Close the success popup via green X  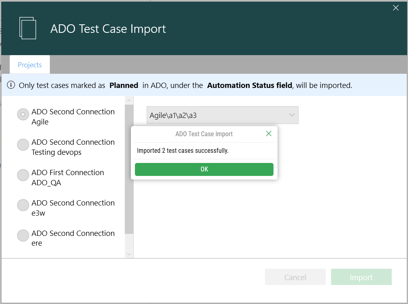(269, 133)
